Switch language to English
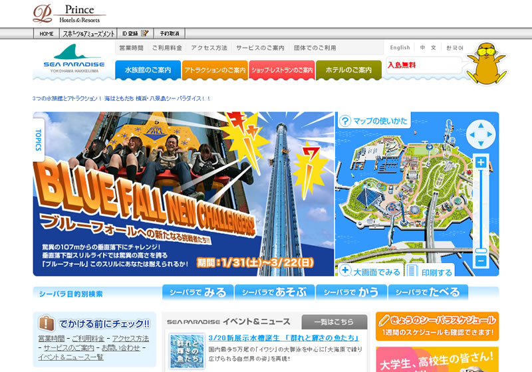 click(x=400, y=48)
